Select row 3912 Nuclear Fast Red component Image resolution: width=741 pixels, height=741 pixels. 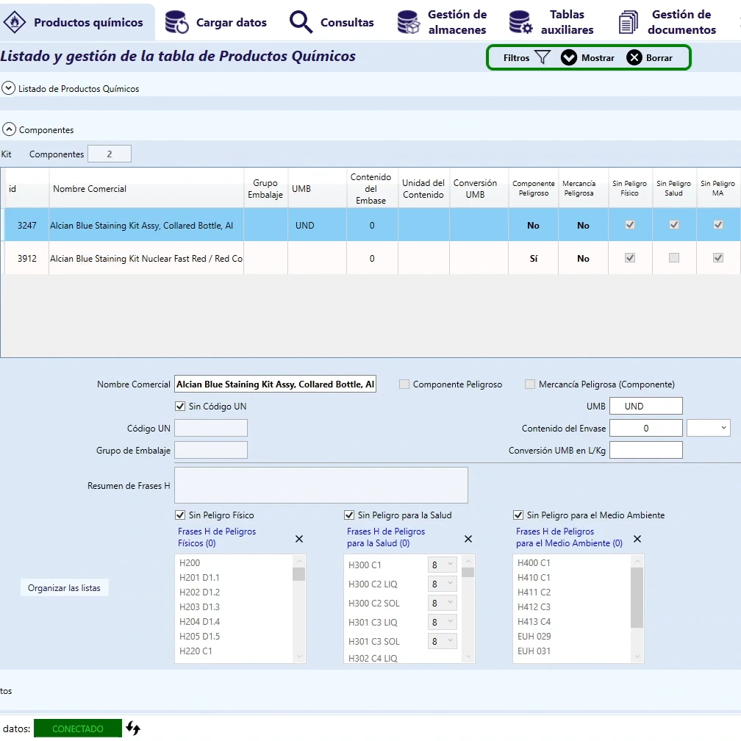coord(370,258)
